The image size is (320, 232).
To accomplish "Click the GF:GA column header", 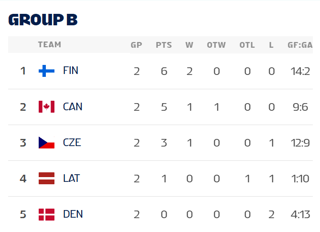I will (299, 45).
